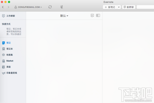The height and width of the screenshot is (103, 154).
Task: Click the search field in toolbar
Action: (145, 7)
